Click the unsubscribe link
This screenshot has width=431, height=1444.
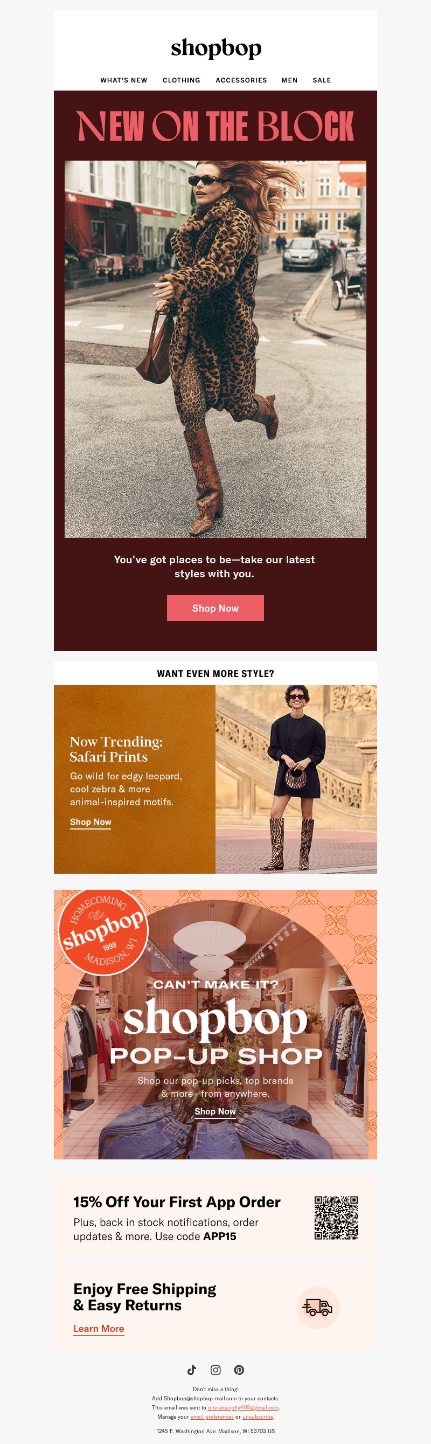pyautogui.click(x=258, y=1417)
